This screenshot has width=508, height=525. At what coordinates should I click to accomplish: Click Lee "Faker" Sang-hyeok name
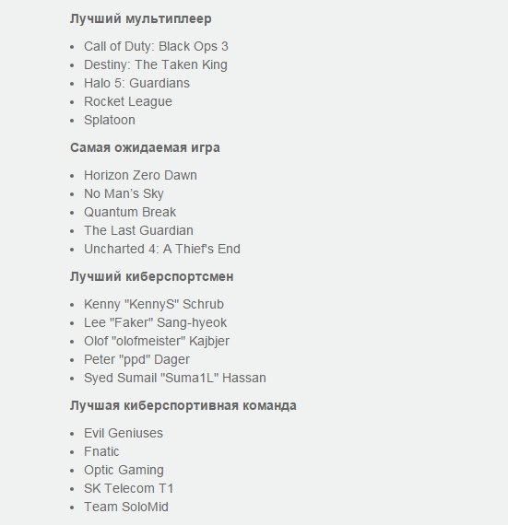click(155, 322)
